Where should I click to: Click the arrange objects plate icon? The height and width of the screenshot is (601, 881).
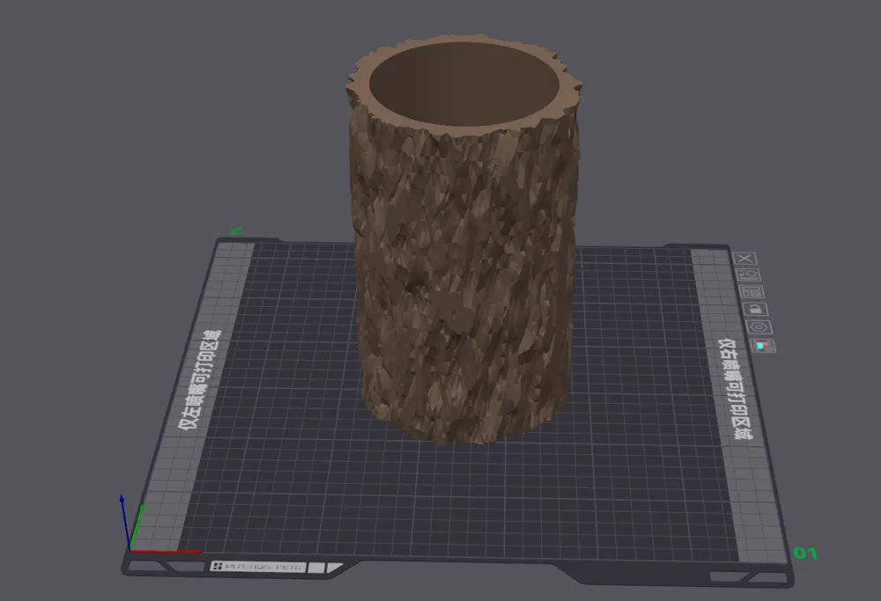751,292
